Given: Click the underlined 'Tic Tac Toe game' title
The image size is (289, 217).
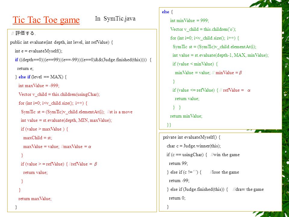Looking at the screenshot, I should (46, 20).
